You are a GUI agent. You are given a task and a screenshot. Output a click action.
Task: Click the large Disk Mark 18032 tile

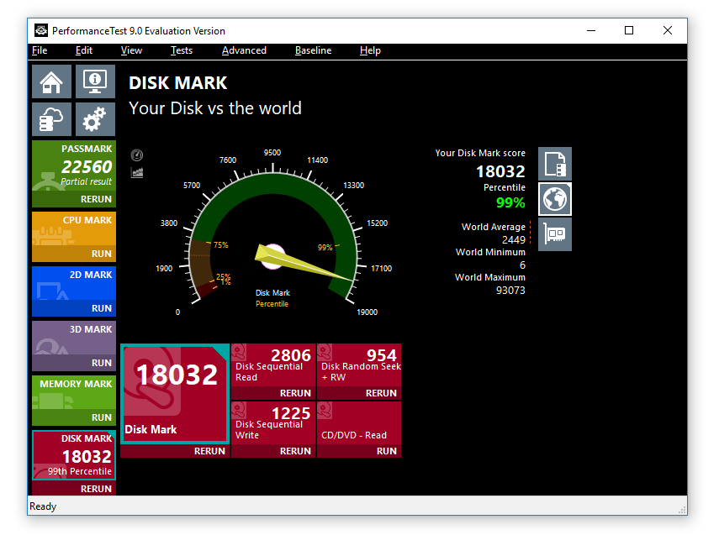coord(175,393)
